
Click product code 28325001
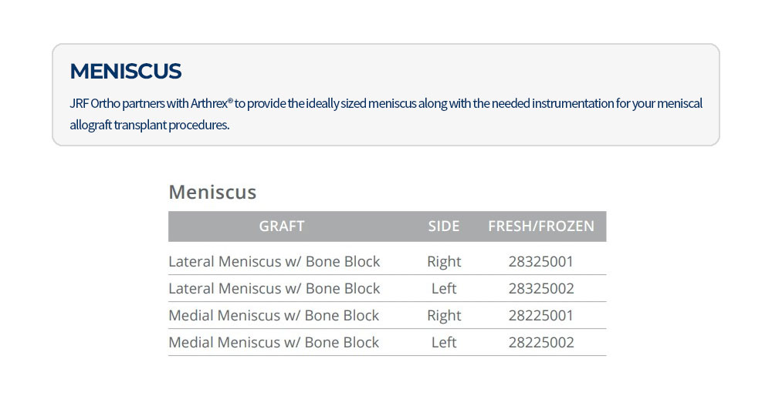[x=541, y=262]
